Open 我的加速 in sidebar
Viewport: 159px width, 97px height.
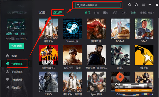point(17,64)
